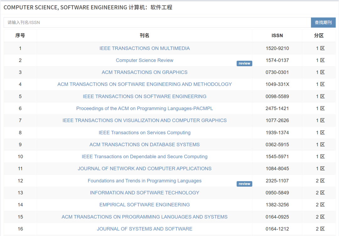Open IEEE Transactions on Services Computing link

[x=144, y=132]
